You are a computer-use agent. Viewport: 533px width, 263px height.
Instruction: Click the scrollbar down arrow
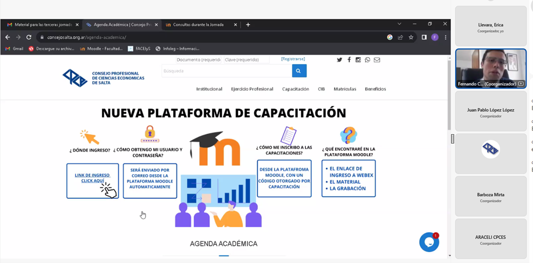point(449,255)
